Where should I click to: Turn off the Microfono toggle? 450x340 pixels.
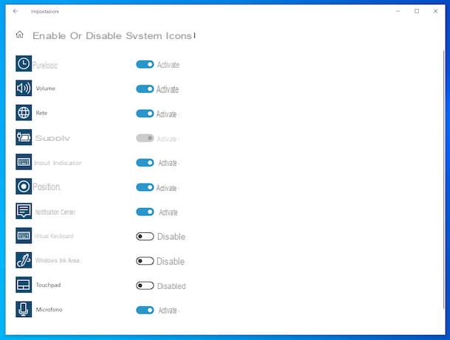point(145,310)
